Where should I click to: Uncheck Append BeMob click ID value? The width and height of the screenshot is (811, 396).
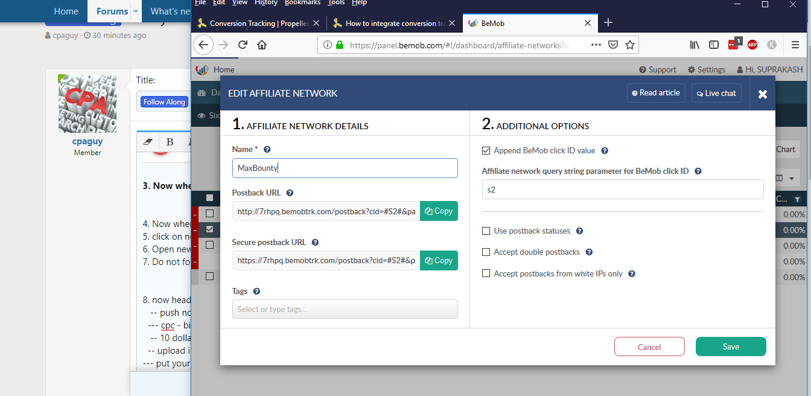[x=486, y=151]
